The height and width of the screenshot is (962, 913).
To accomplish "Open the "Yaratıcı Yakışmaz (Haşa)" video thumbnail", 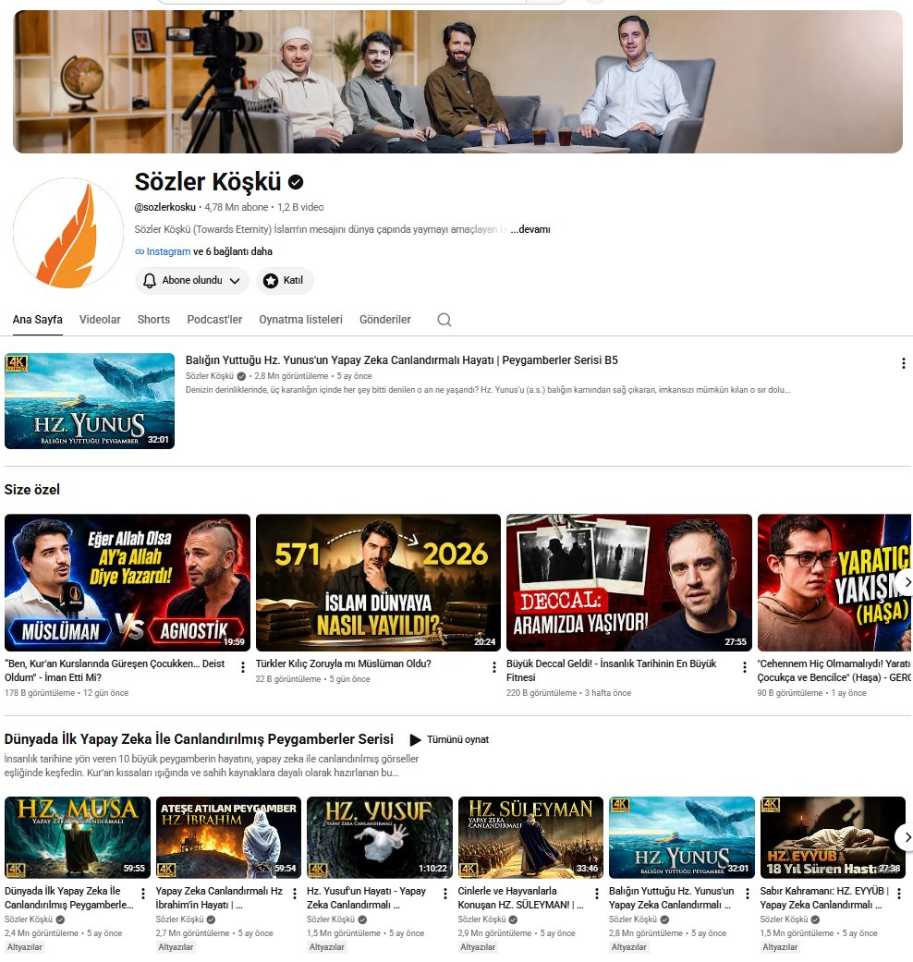I will (x=834, y=582).
